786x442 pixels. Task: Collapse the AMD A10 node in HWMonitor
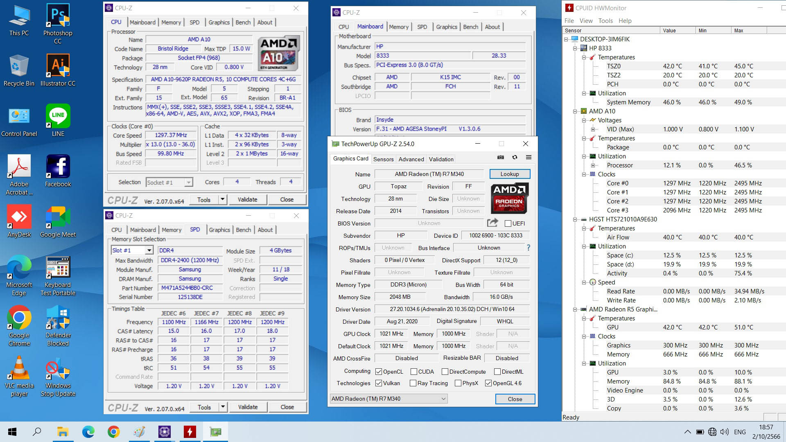[x=575, y=111]
